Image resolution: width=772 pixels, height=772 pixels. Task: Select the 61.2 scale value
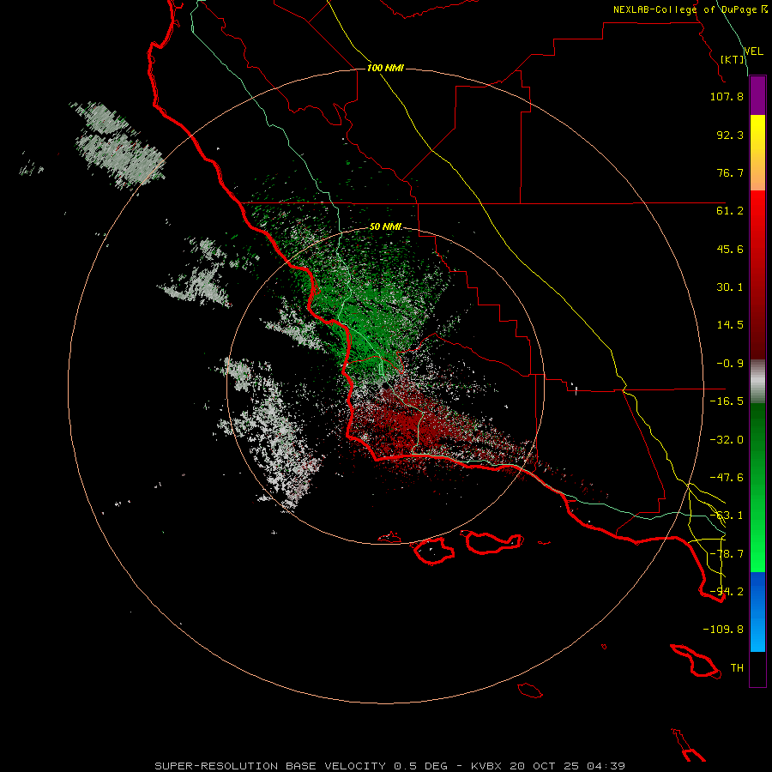[730, 211]
